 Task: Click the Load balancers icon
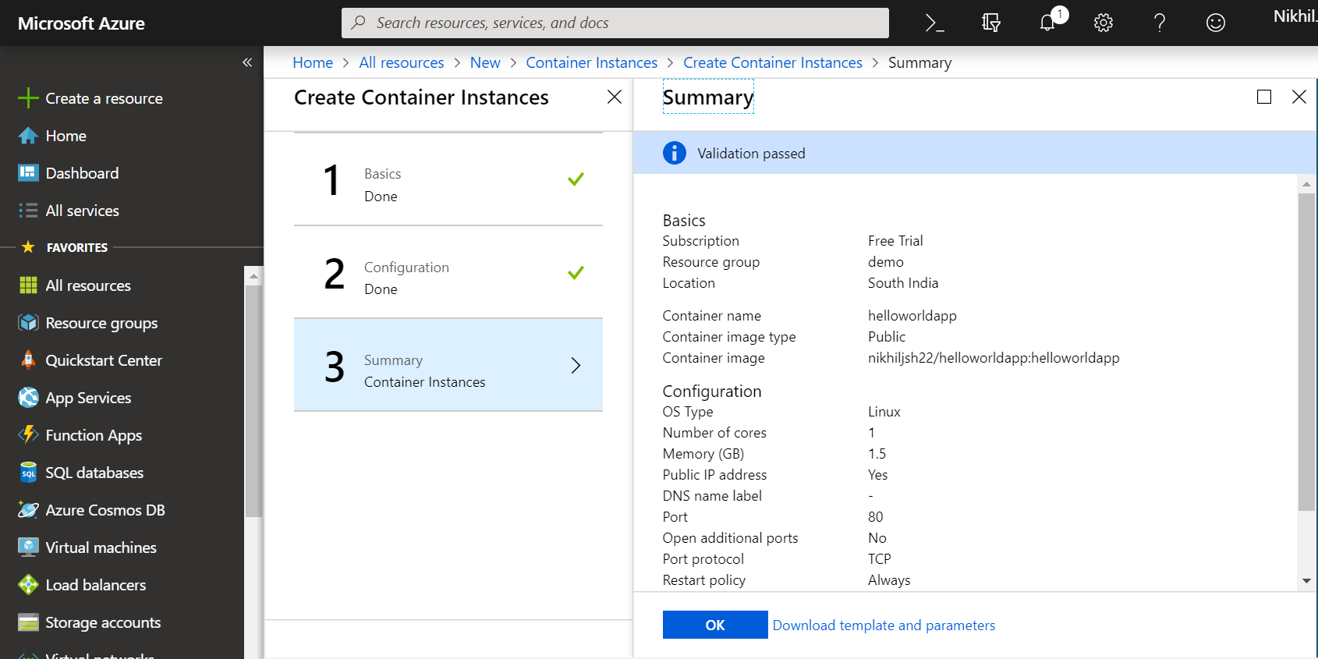tap(28, 585)
